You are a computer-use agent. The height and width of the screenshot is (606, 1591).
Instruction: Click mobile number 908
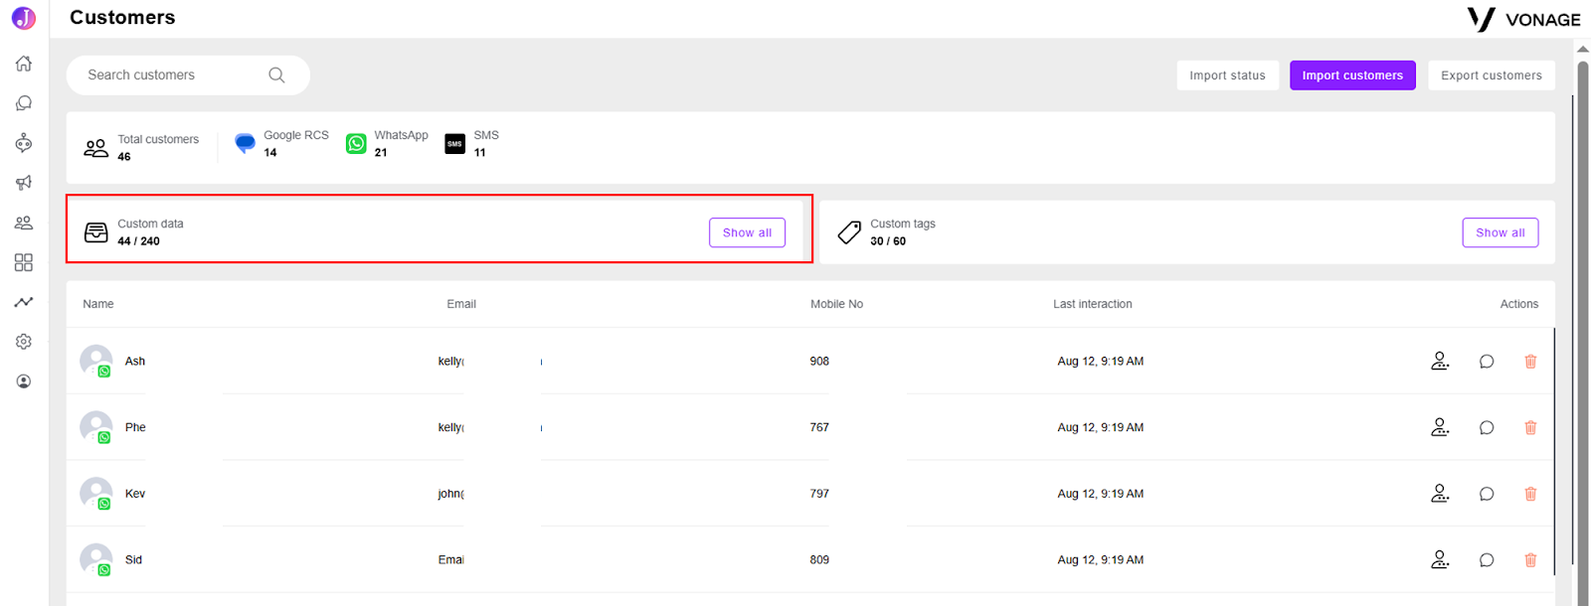[819, 362]
